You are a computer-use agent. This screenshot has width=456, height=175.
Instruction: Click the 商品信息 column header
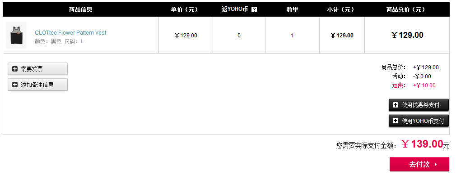pyautogui.click(x=80, y=9)
